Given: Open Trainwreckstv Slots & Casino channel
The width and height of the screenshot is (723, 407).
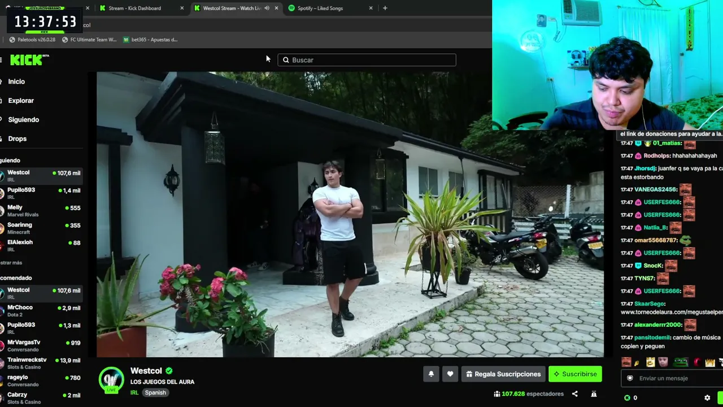Looking at the screenshot, I should [41, 363].
